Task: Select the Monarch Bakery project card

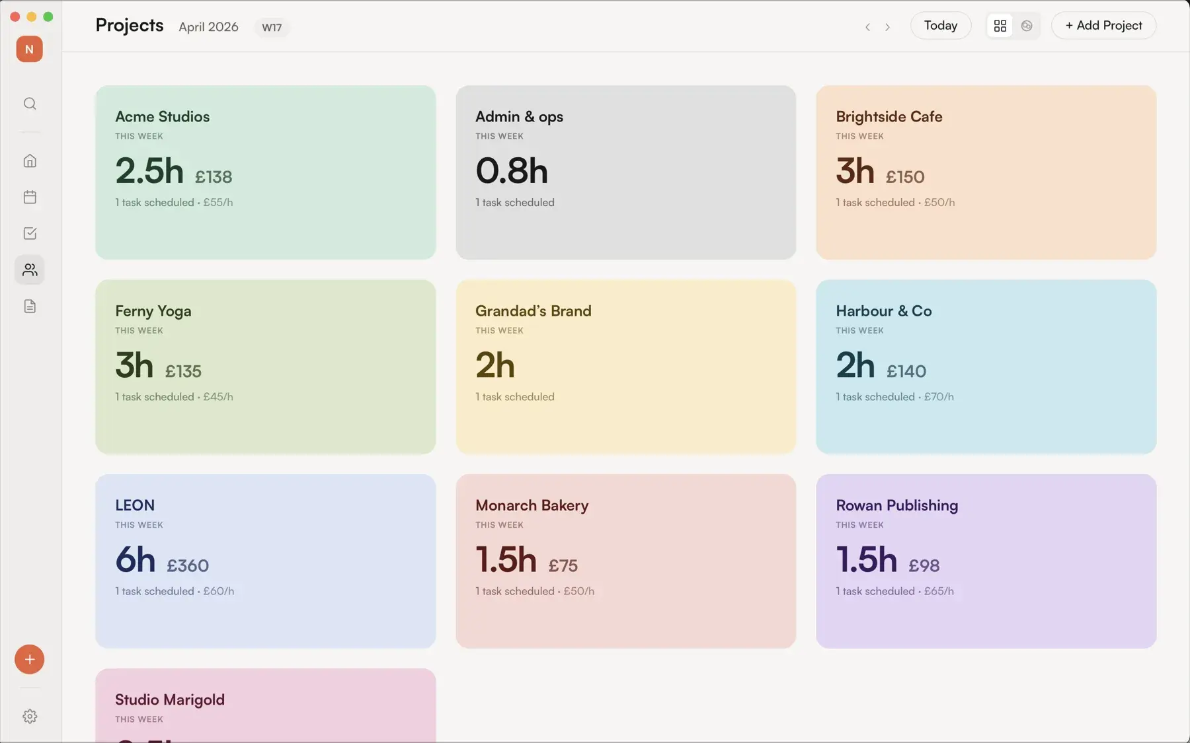Action: 625,561
